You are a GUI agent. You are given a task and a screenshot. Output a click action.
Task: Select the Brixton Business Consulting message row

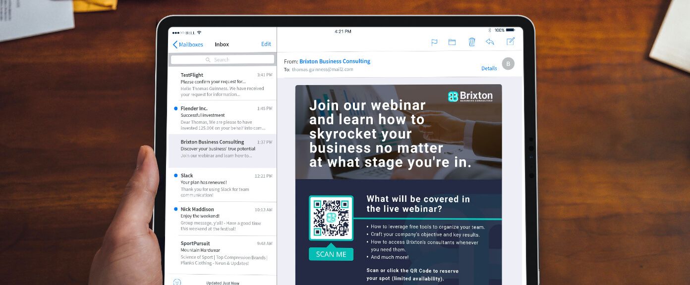222,151
